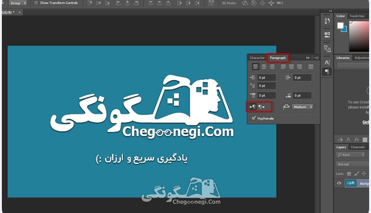
Task: Center text in Paragraph panel
Action: click(264, 66)
